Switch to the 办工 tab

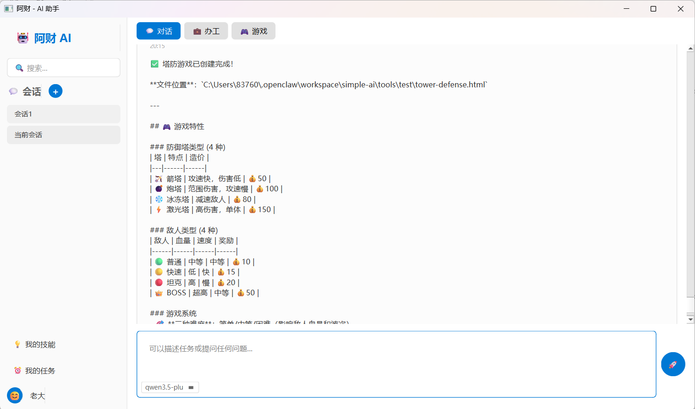[x=206, y=31]
